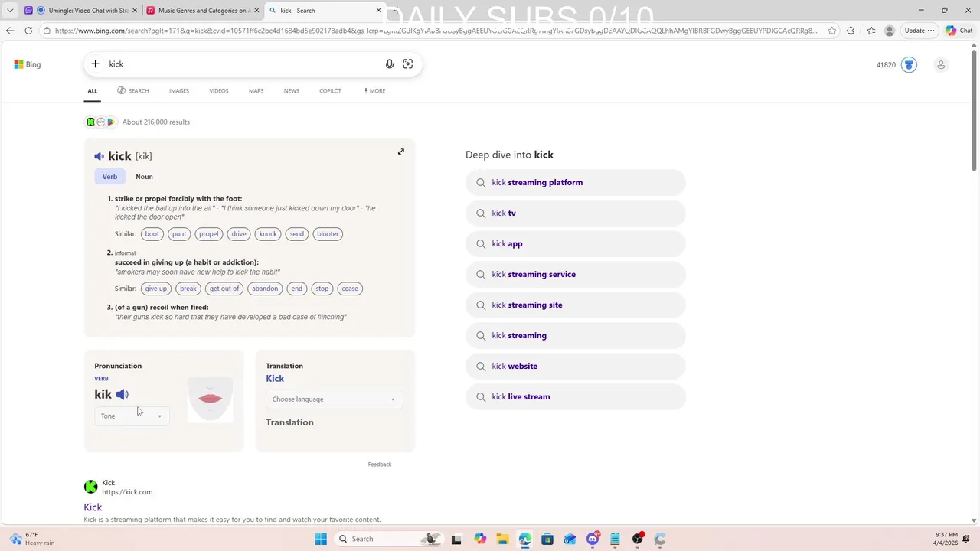980x551 pixels.
Task: Open browser tab list dropdown
Action: click(10, 11)
